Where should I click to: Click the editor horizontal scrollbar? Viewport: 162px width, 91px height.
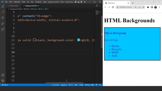pyautogui.click(x=65, y=83)
